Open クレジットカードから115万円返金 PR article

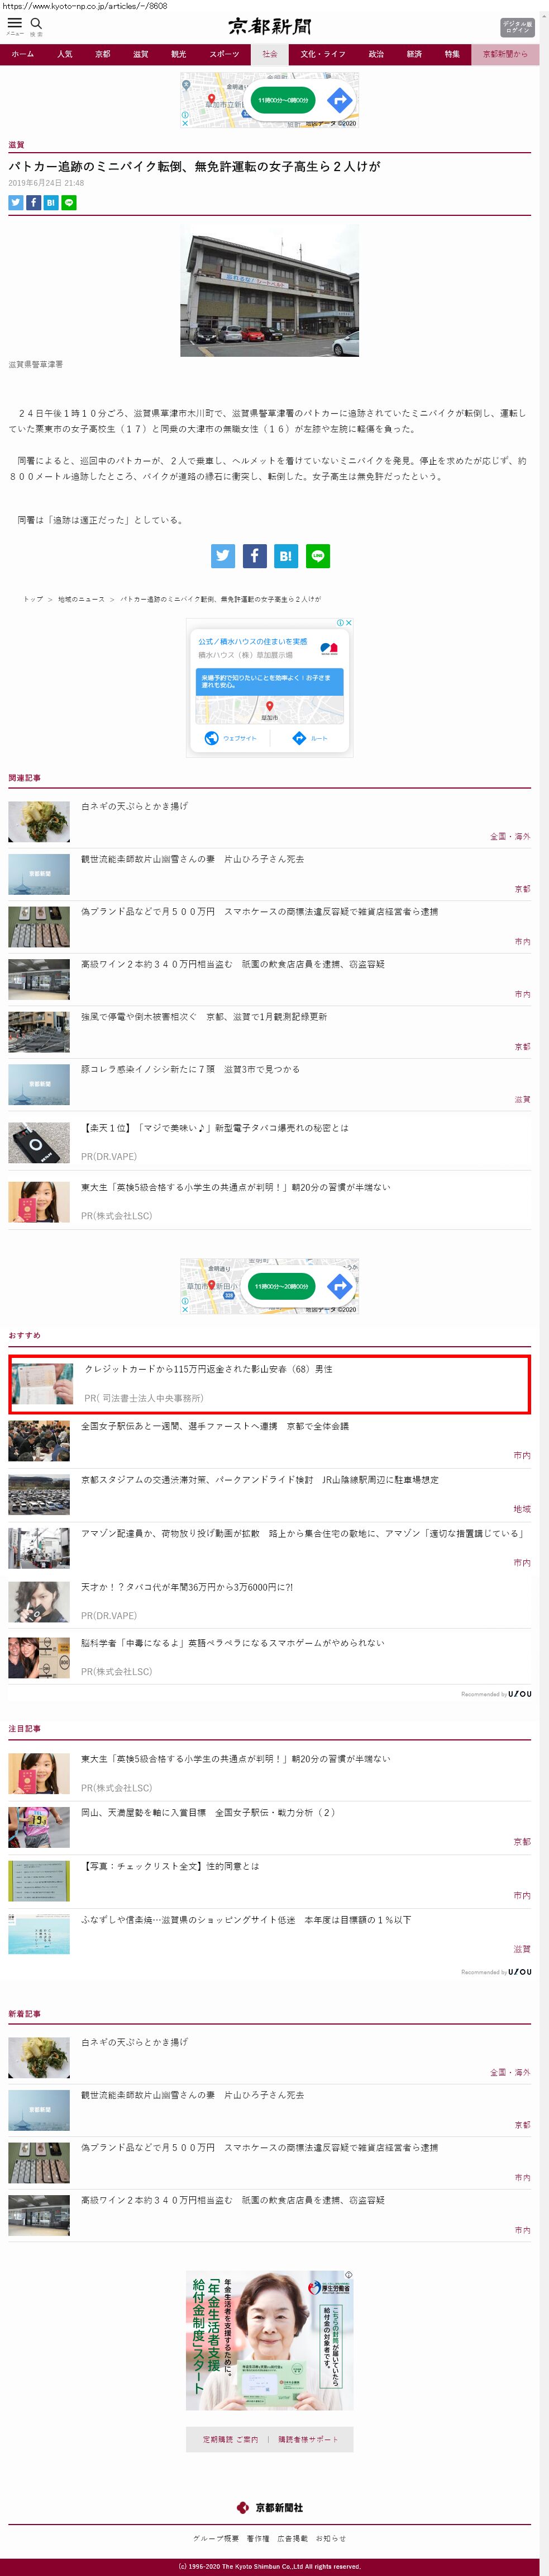click(x=209, y=1370)
